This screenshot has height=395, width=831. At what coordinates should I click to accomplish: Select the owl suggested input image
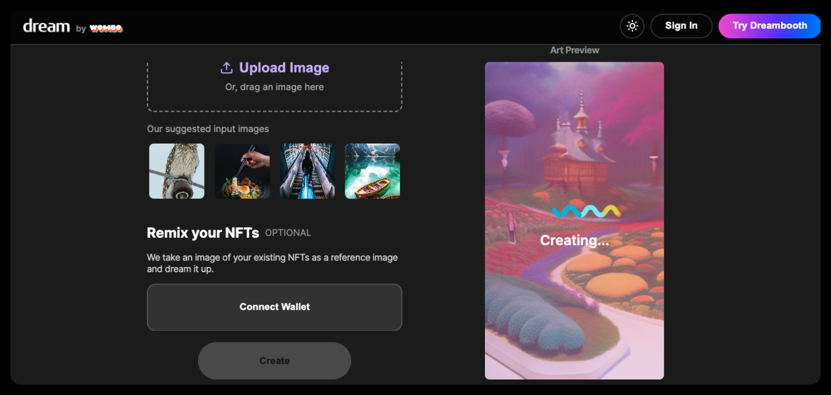pos(177,171)
